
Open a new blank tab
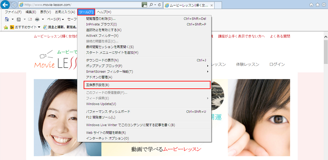point(218,5)
